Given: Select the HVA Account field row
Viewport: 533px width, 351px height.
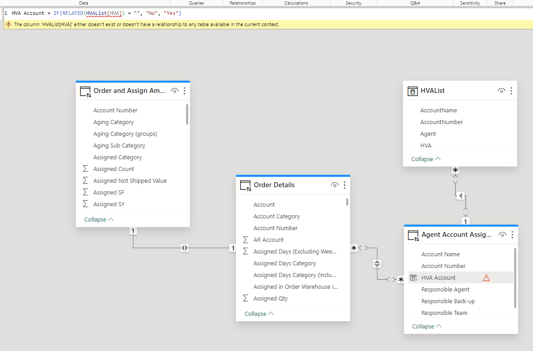Looking at the screenshot, I should (461, 277).
